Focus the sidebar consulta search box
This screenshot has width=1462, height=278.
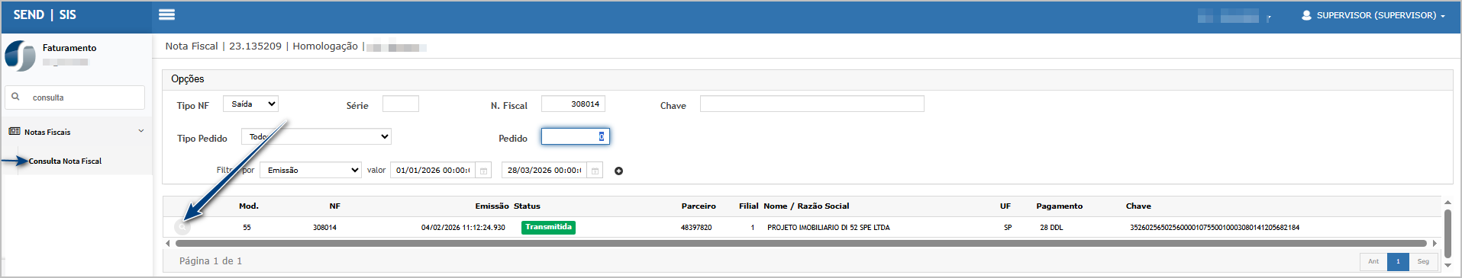coord(75,97)
